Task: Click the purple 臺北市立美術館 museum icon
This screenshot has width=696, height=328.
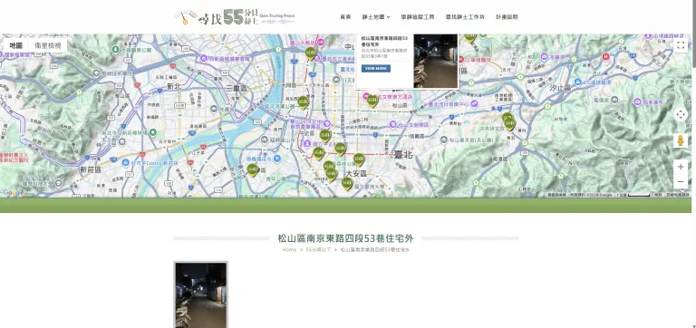Action: point(316,58)
